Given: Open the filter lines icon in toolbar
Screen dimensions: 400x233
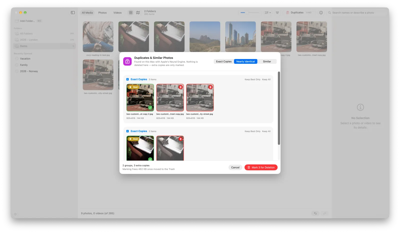Looking at the screenshot, I should (x=277, y=12).
